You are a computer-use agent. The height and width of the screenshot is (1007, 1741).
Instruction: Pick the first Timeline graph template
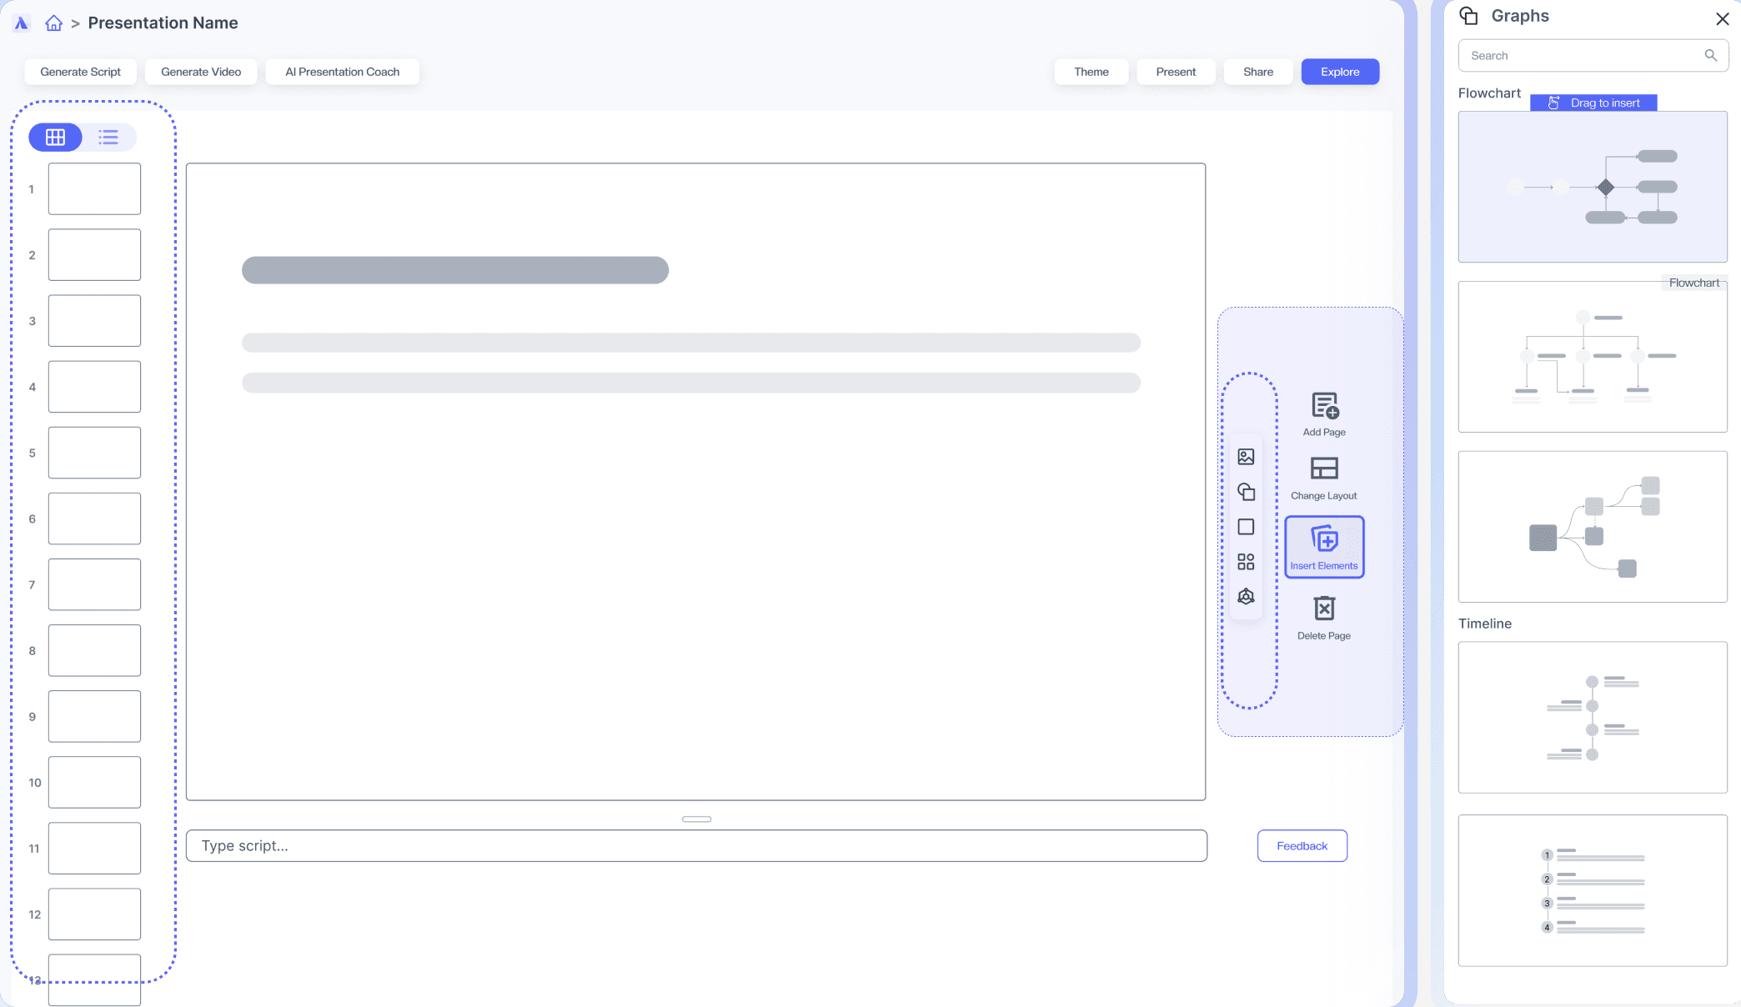click(1592, 717)
